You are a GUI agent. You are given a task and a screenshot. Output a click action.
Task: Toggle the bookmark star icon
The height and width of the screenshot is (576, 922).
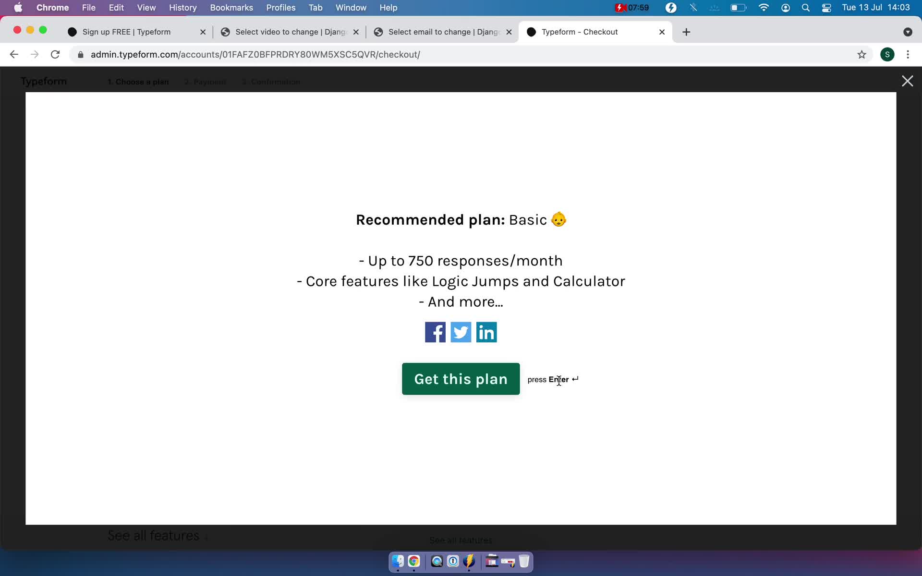(862, 54)
